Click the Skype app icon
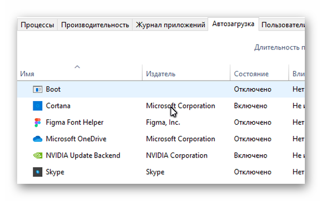The height and width of the screenshot is (201, 322). (38, 172)
